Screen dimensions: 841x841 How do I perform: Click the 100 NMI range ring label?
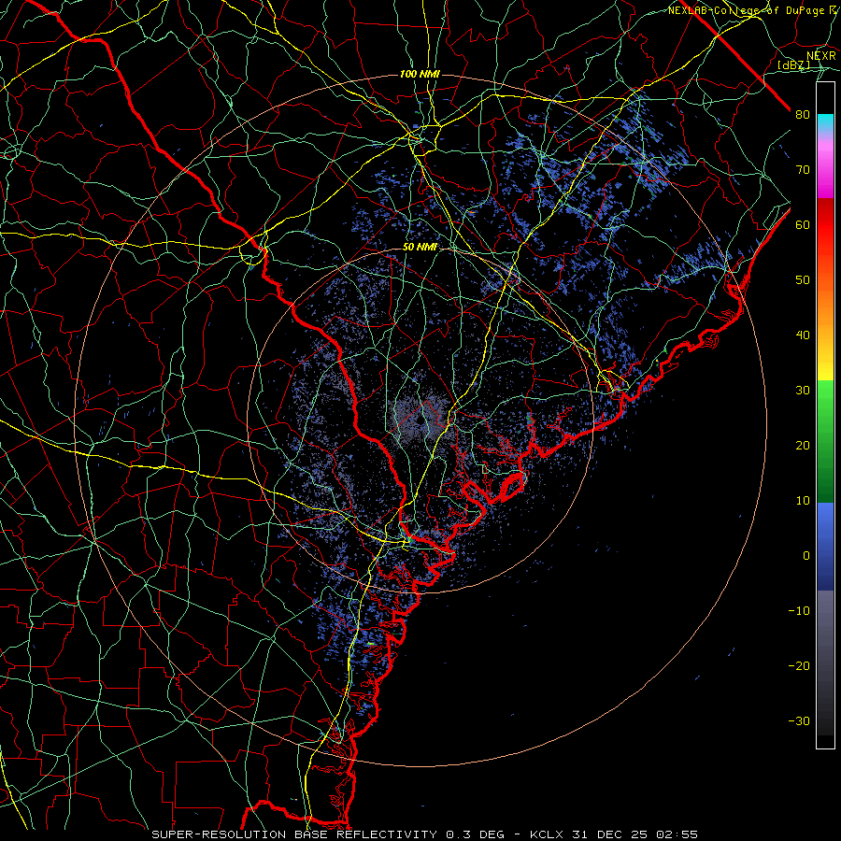coord(420,74)
